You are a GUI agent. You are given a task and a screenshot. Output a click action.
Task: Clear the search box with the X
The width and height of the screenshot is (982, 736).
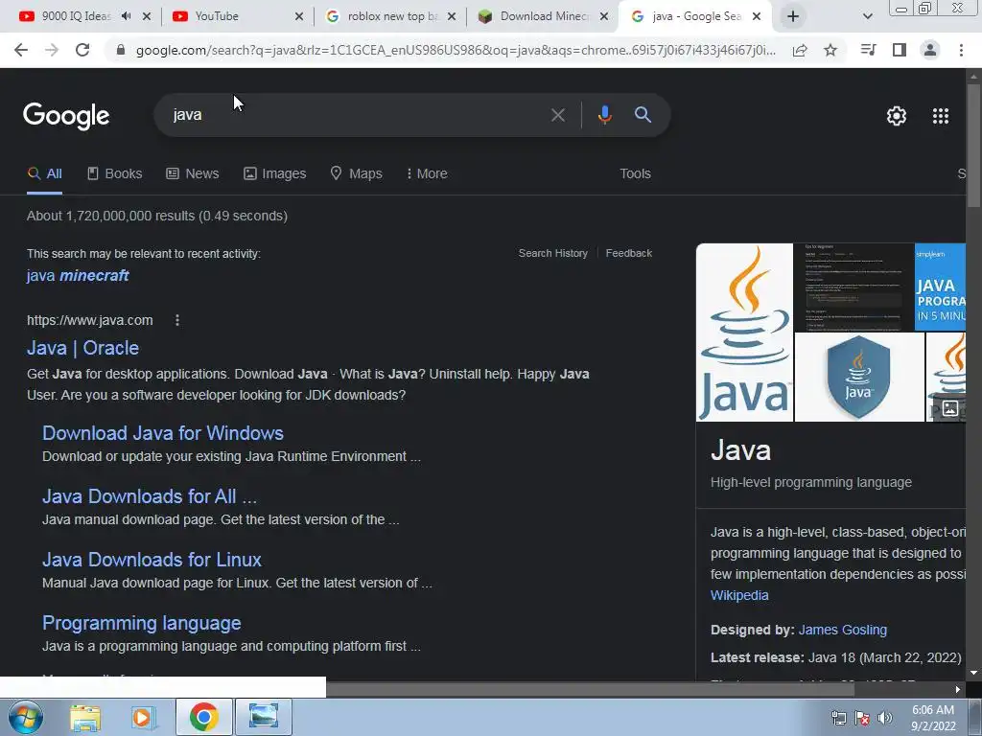tap(557, 115)
